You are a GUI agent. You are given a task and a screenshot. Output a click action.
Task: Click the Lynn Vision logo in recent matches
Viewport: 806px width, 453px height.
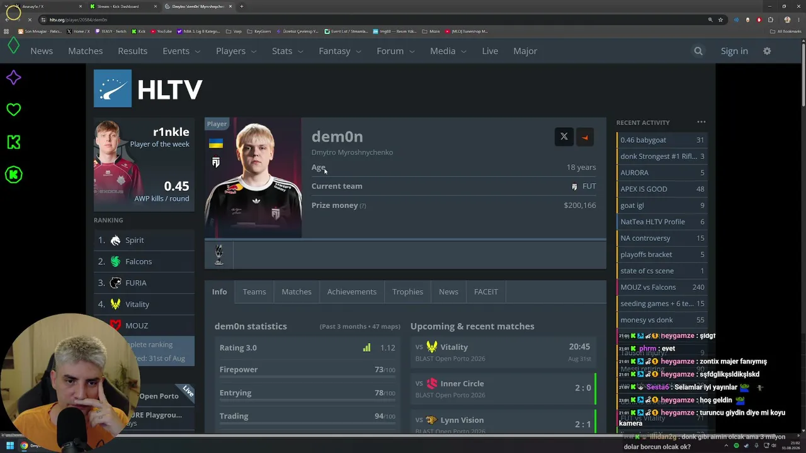(x=432, y=420)
